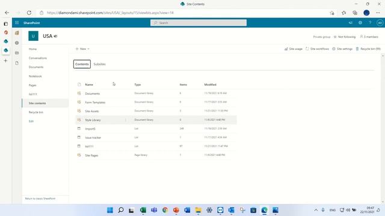
Task: Open the SharePoint app launcher waffle icon
Action: tap(17, 23)
